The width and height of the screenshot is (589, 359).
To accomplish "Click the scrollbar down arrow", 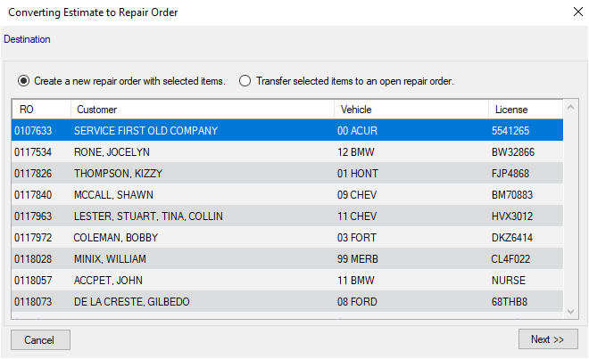I will tap(571, 311).
